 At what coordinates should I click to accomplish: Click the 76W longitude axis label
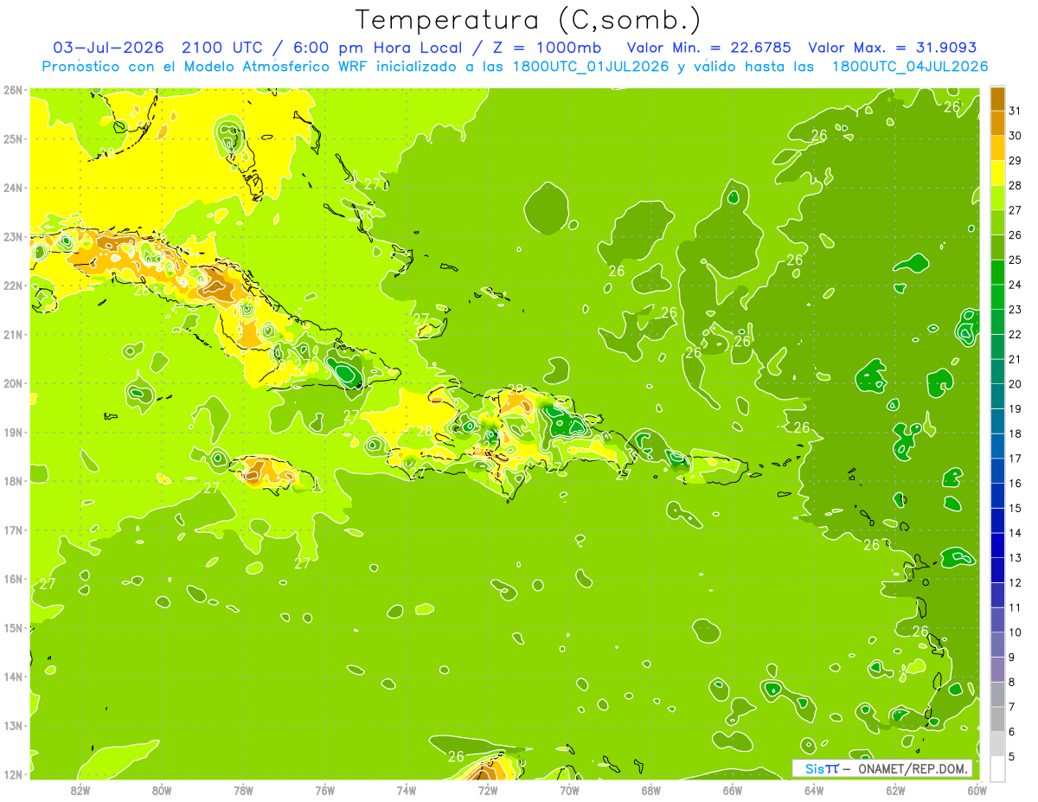click(x=324, y=790)
